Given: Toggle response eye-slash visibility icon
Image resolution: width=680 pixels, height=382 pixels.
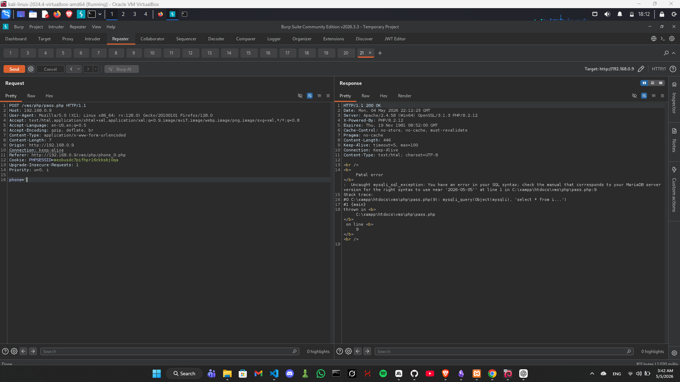Looking at the screenshot, I should [x=635, y=96].
